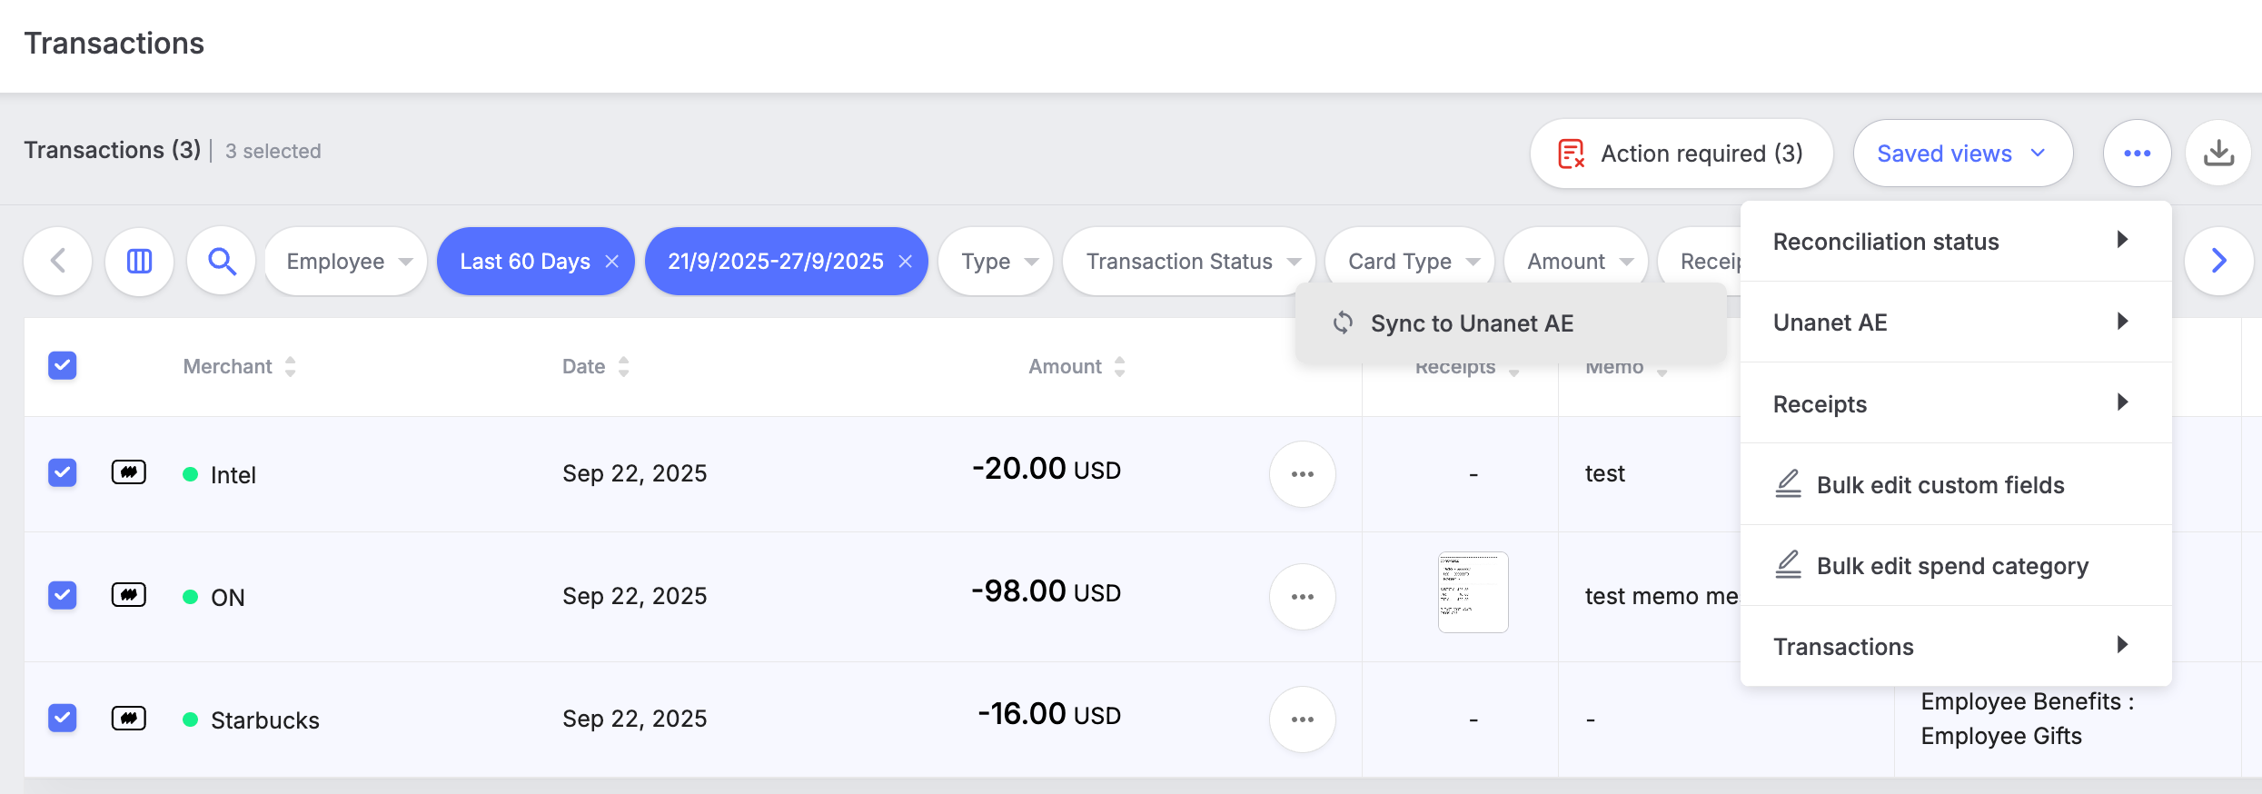Uncheck the select-all transactions checkbox

click(63, 365)
